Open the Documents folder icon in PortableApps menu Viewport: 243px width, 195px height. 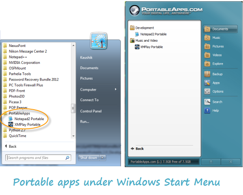(x=207, y=29)
